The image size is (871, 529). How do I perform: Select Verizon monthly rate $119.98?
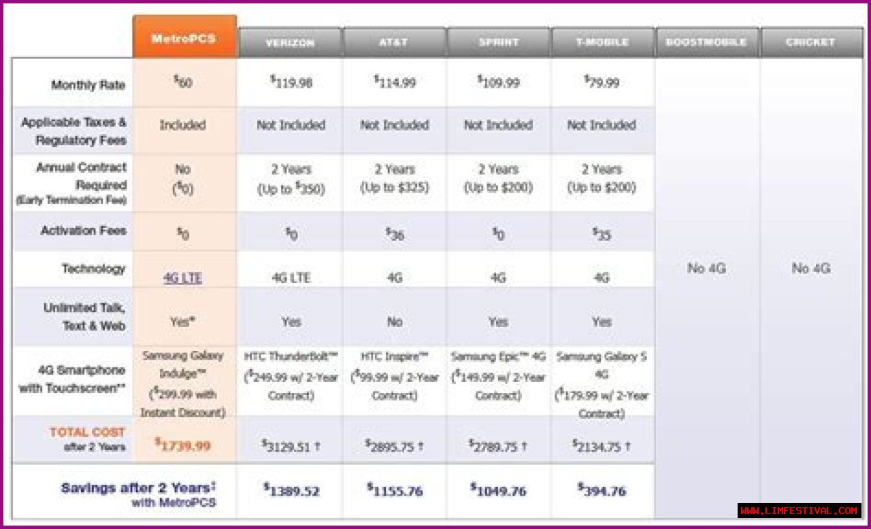point(291,83)
